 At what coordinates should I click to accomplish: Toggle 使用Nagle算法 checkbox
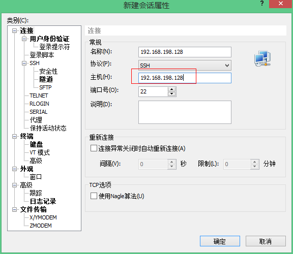[94, 196]
